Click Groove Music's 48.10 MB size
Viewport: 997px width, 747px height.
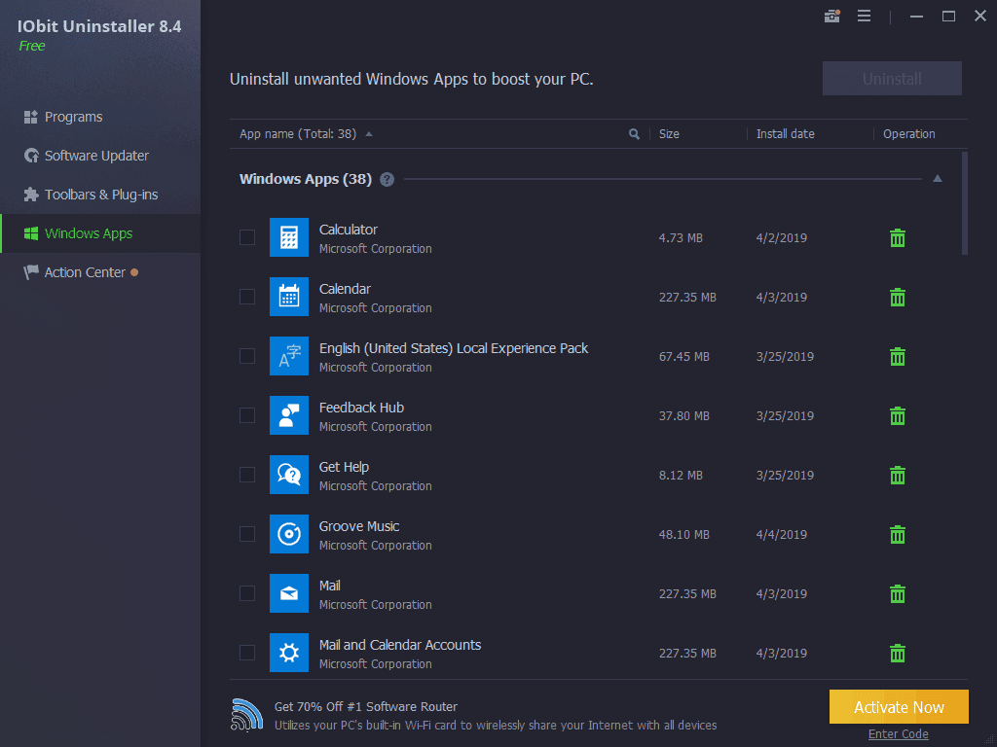684,535
